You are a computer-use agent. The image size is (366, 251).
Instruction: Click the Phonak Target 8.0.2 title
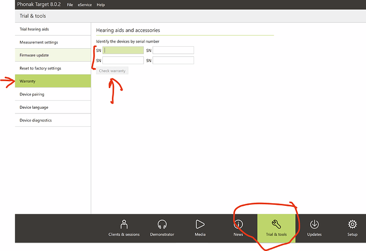[39, 4]
